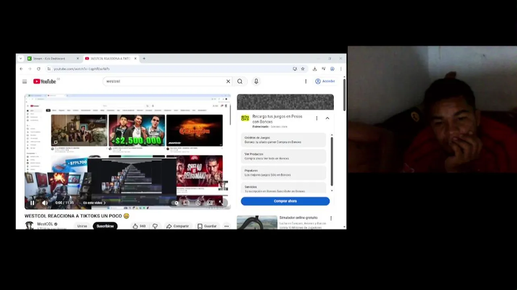Screen dimensions: 517x290
Task: Open the 'Créditos de Juegos' ad link
Action: [283, 140]
